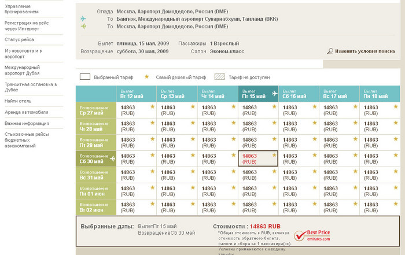The height and width of the screenshot is (255, 405).
Task: Select the Вт 02 июн return row header
Action: point(96,208)
